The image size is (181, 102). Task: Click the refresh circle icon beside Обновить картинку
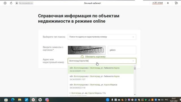point(82,57)
